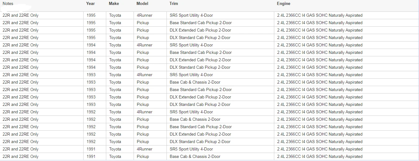419x161 pixels.
Task: Click the 1991 SR5 Sport Utility 4-Door trim
Action: tap(191, 149)
